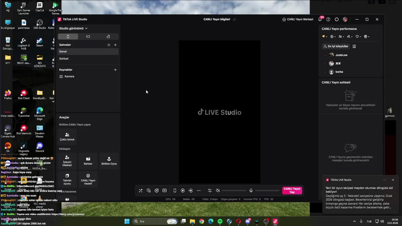
Task: Select the portrait phone layout mode
Action: click(68, 36)
